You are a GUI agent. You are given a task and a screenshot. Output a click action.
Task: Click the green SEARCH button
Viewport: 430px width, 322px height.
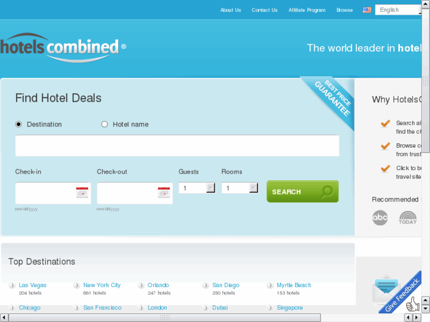tap(302, 191)
